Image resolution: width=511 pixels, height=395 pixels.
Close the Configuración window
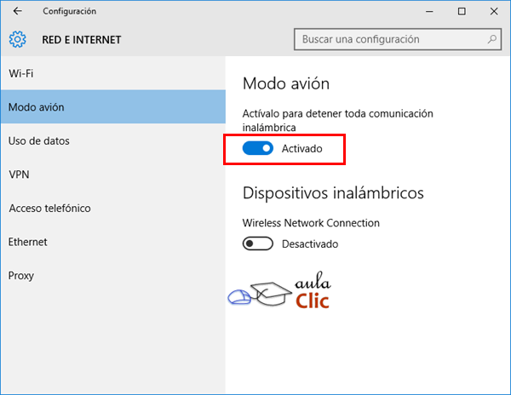click(x=496, y=11)
